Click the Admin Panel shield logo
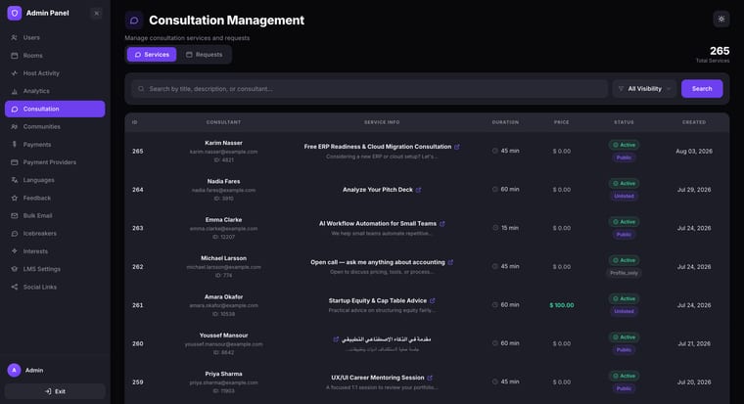The height and width of the screenshot is (404, 744). 15,14
